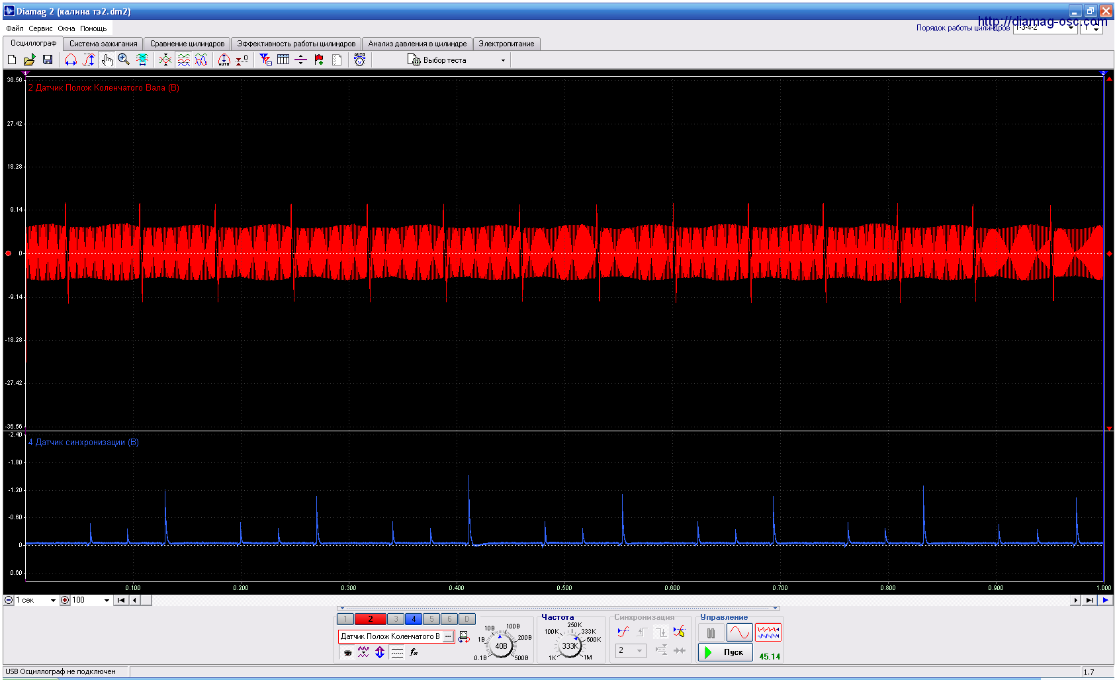Open the filter settings funnel icon
The image size is (1117, 680).
(x=266, y=60)
